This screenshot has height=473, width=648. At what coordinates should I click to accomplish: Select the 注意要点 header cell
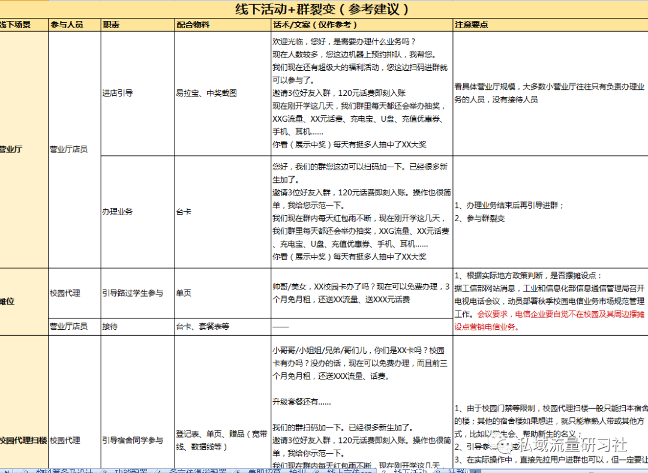pos(550,25)
